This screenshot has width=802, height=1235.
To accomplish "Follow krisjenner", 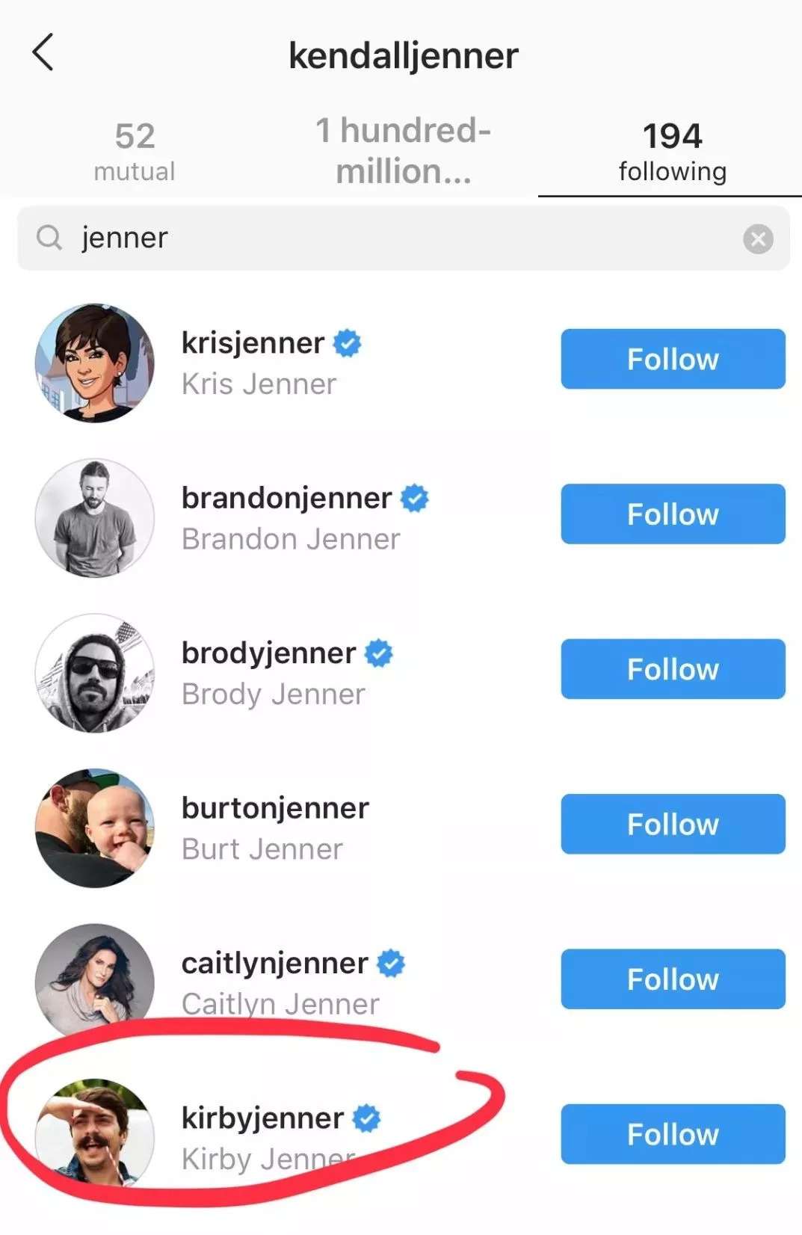I will [673, 360].
